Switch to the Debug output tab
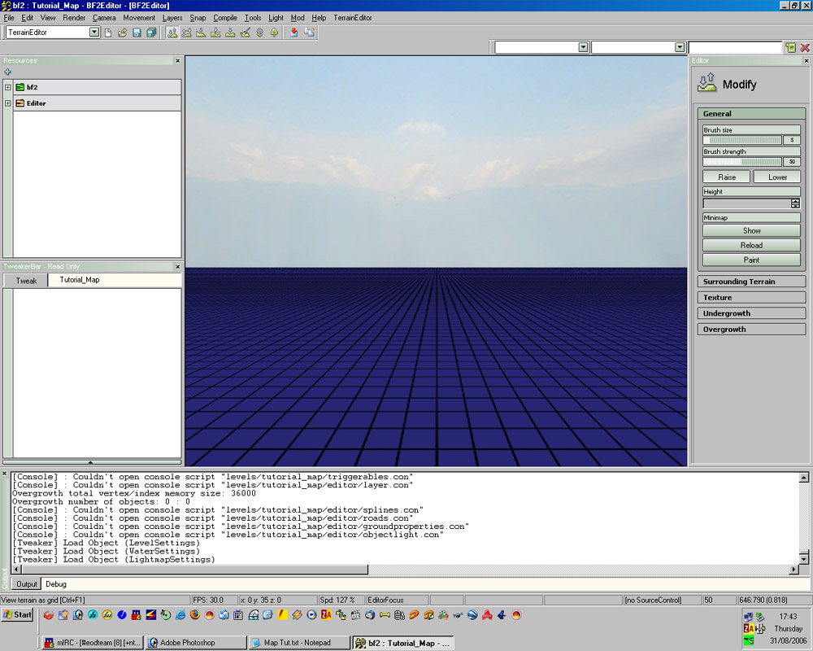This screenshot has width=813, height=651. [56, 584]
